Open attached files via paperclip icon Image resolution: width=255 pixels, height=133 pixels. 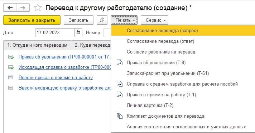coord(102,20)
